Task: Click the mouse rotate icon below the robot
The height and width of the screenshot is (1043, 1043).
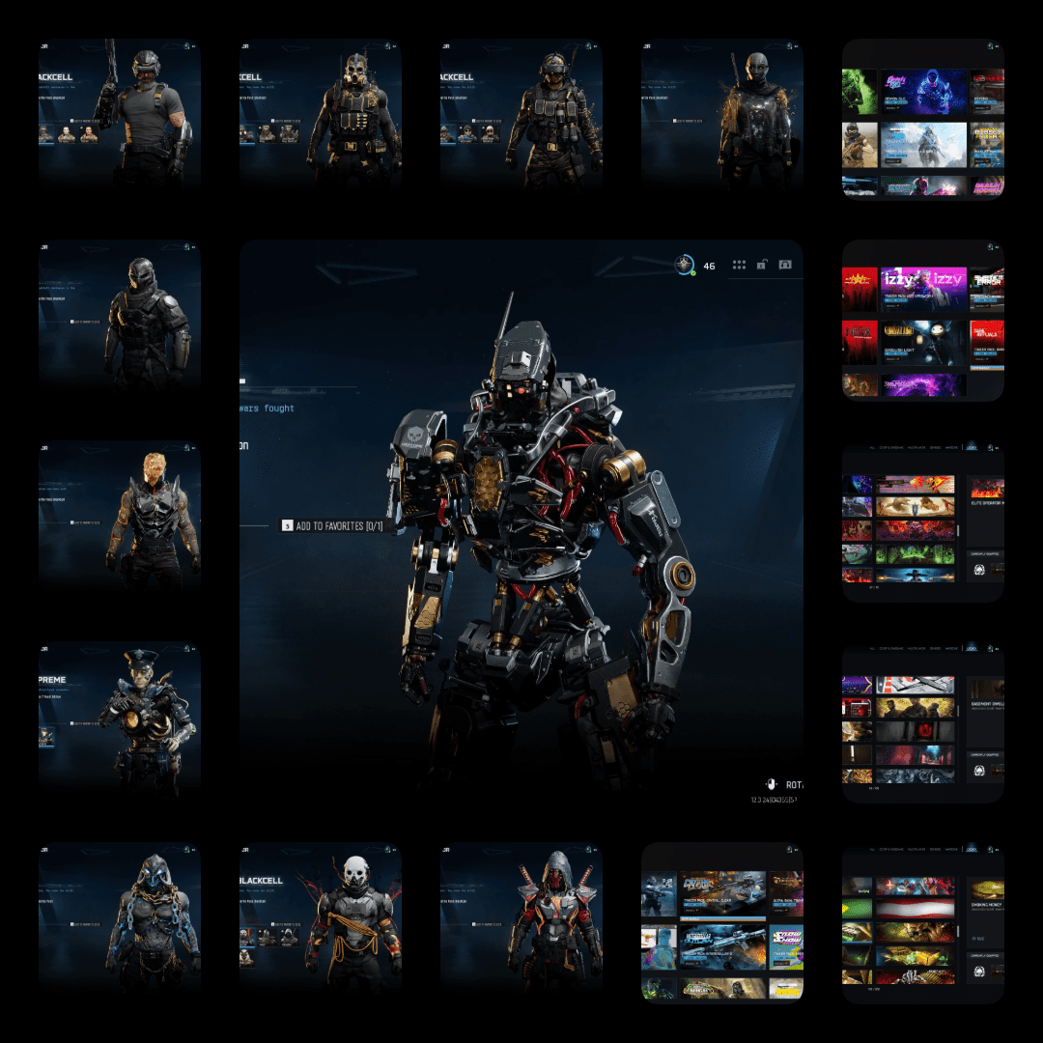Action: point(771,784)
